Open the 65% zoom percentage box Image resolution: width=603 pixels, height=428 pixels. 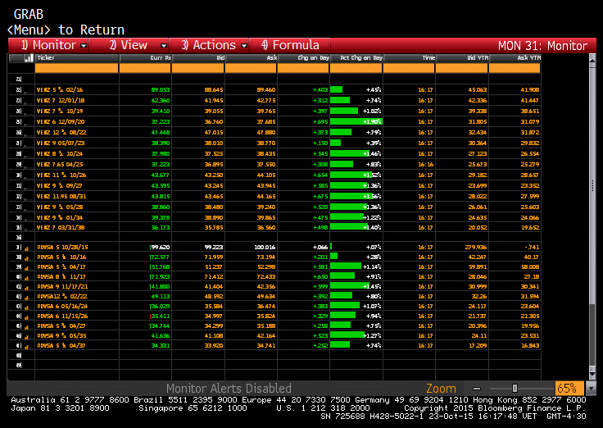tap(569, 388)
